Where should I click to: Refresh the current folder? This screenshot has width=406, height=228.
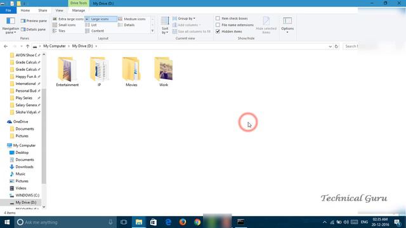(x=336, y=46)
